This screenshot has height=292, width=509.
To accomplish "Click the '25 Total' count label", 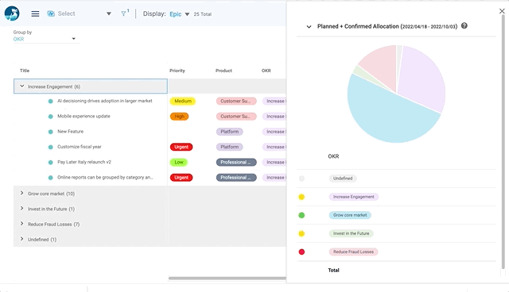I will 203,14.
